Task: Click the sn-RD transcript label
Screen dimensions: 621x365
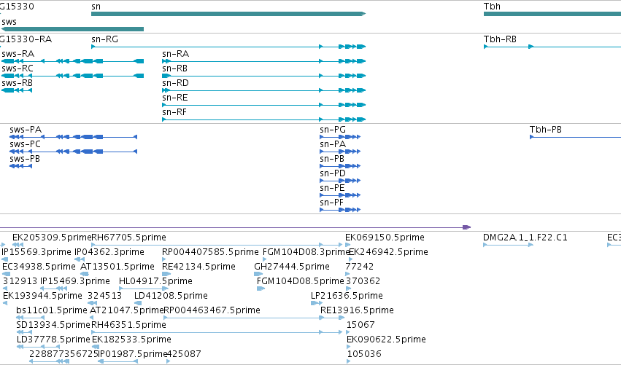Action: click(x=175, y=83)
